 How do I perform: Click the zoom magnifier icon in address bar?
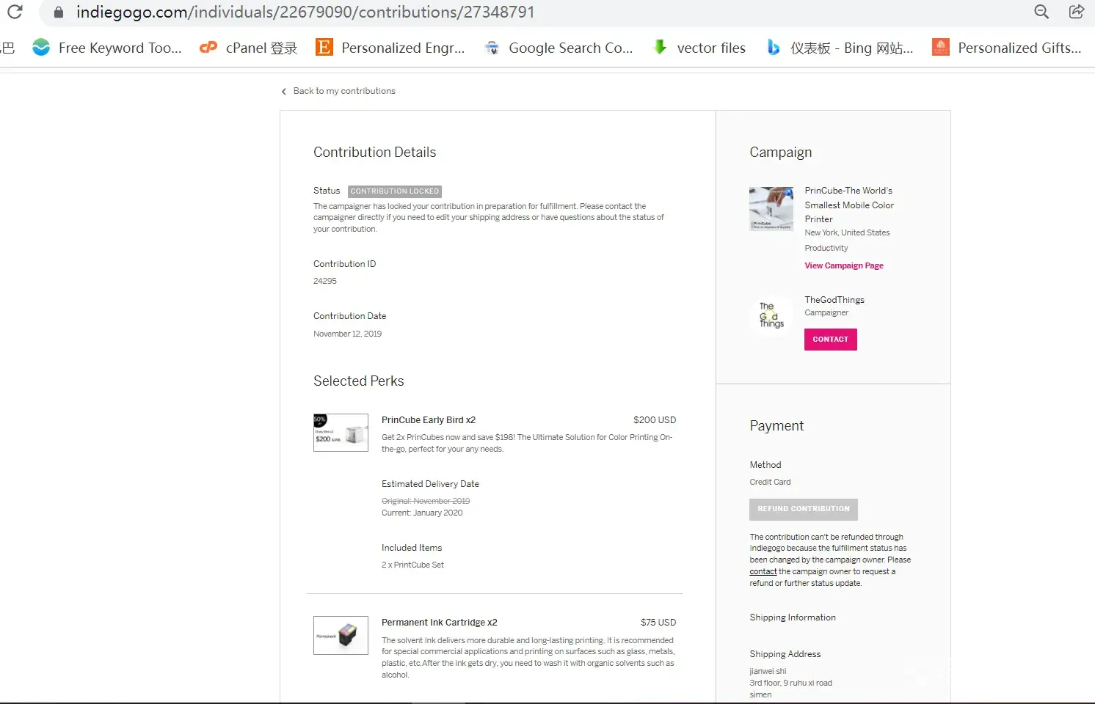coord(1041,12)
